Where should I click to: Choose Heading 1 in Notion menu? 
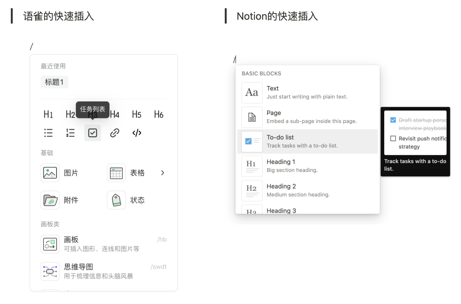(308, 166)
